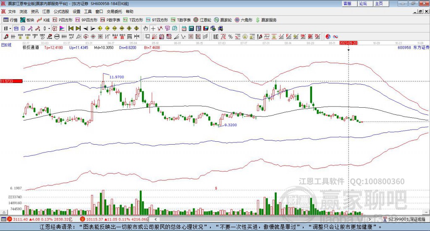430x231 pixels.
Task: Switch to the K线 chart view
Action: click(43, 20)
